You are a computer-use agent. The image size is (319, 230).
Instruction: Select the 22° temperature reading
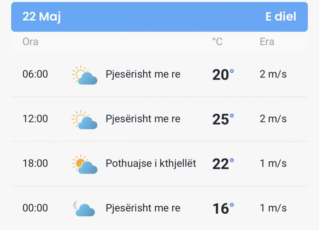pos(223,164)
